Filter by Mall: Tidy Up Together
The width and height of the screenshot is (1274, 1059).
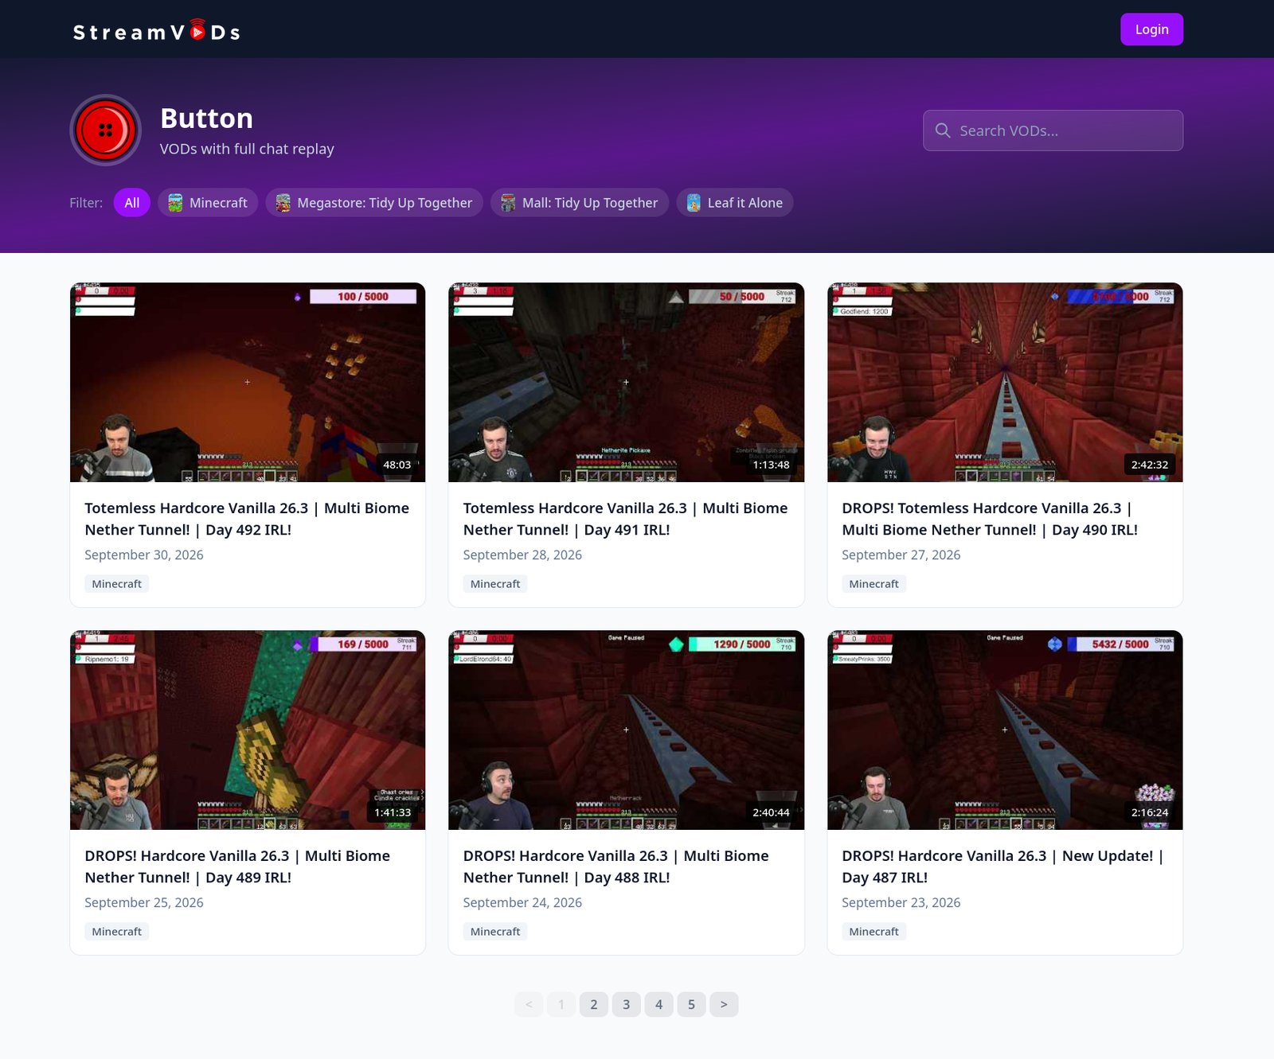[580, 203]
